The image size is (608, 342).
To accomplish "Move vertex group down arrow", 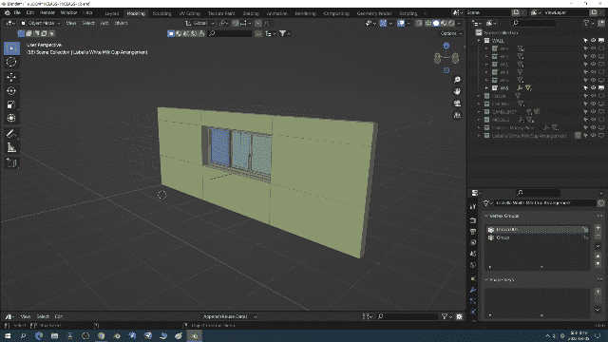I will 598,264.
